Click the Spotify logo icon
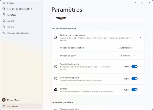The height and width of the screenshot is (110, 153). tap(56, 90)
